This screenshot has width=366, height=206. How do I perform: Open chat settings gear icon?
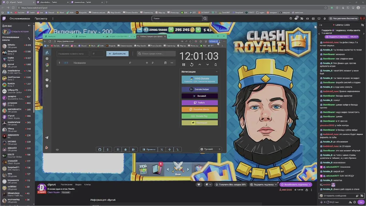[x=355, y=202]
